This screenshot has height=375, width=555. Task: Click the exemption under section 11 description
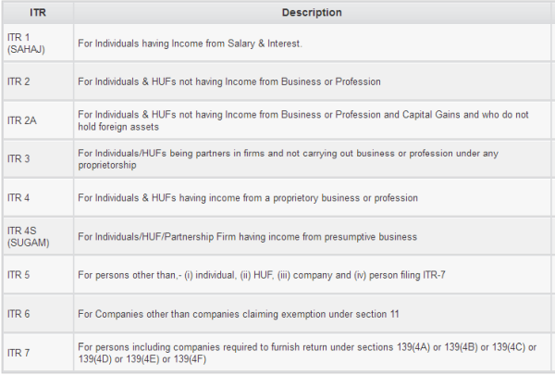239,314
